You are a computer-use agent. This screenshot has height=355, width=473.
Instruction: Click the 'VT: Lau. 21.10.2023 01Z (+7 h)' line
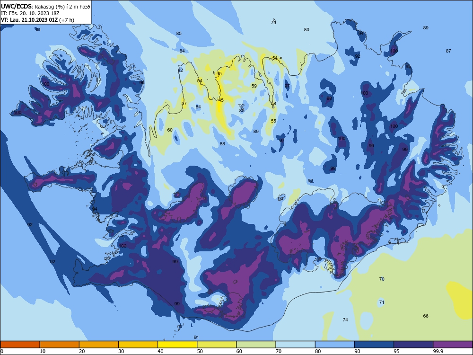37,20
